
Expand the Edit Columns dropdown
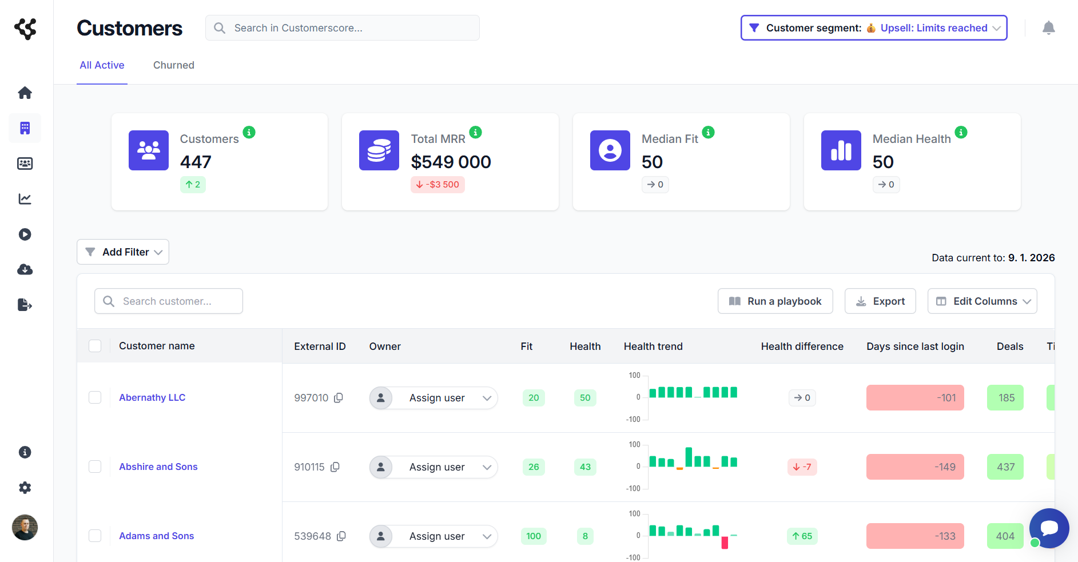click(982, 301)
